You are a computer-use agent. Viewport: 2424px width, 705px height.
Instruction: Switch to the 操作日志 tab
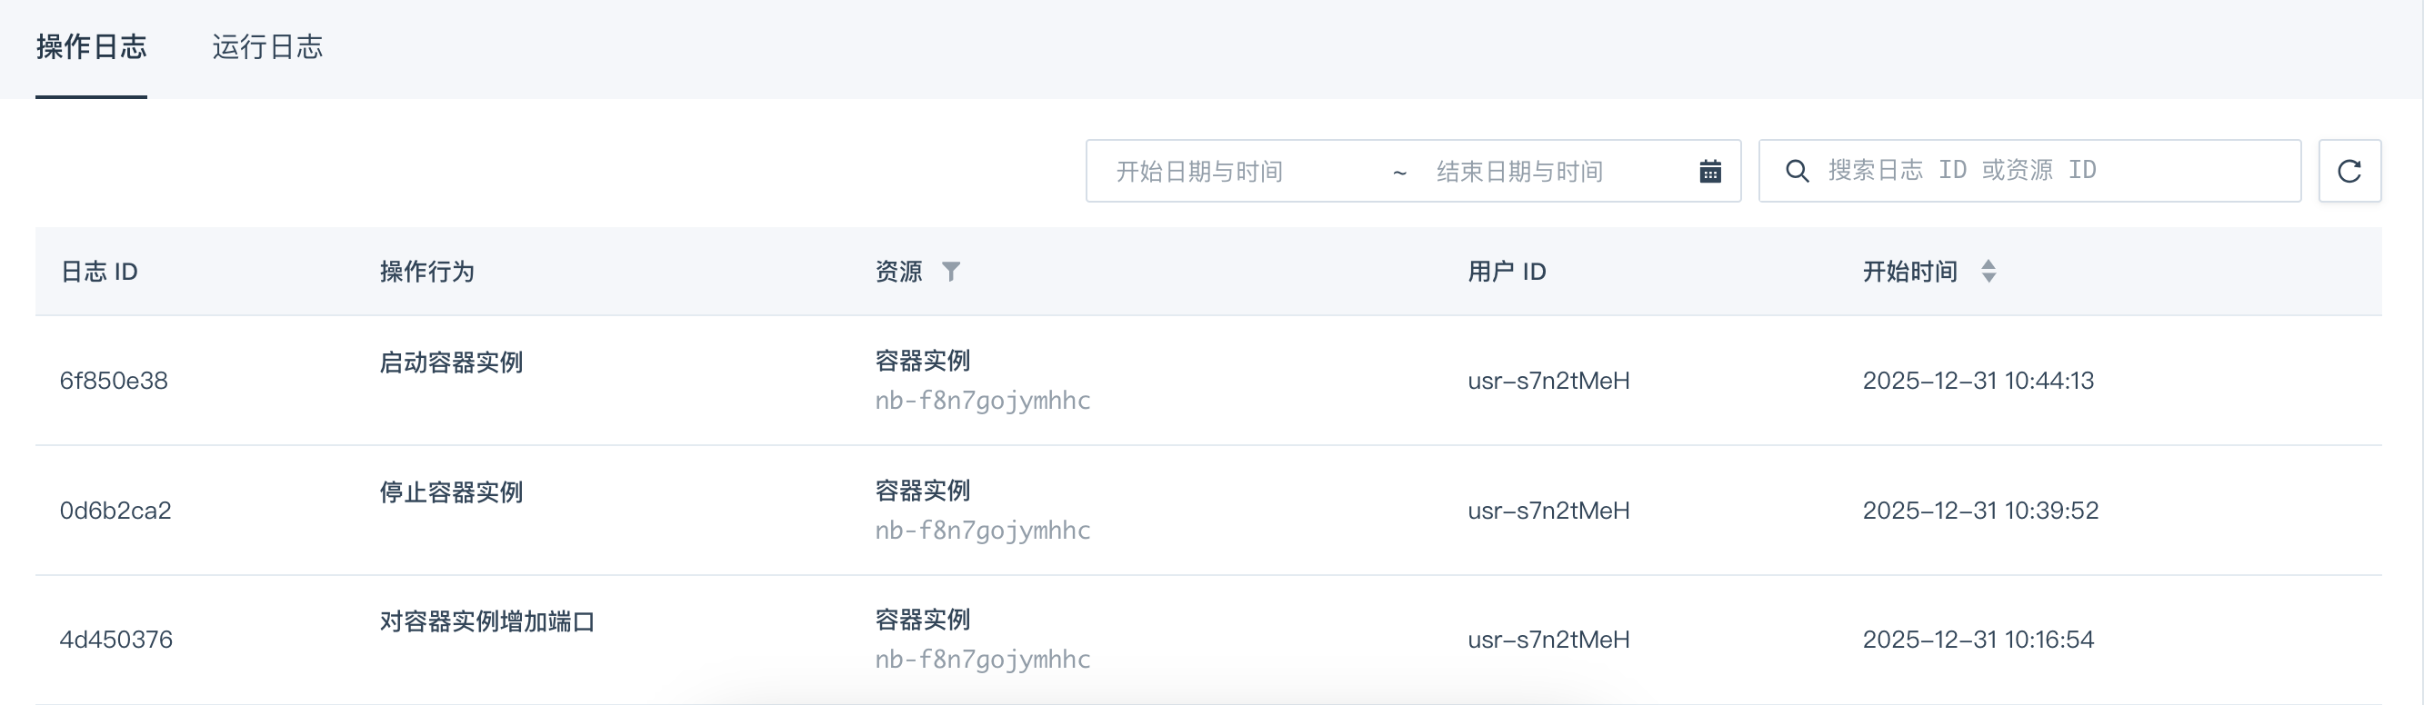[x=91, y=47]
